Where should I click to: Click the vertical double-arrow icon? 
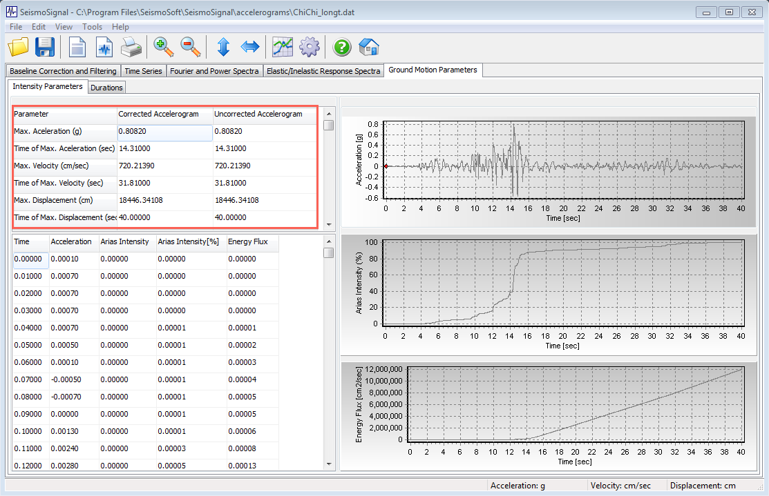click(x=223, y=48)
